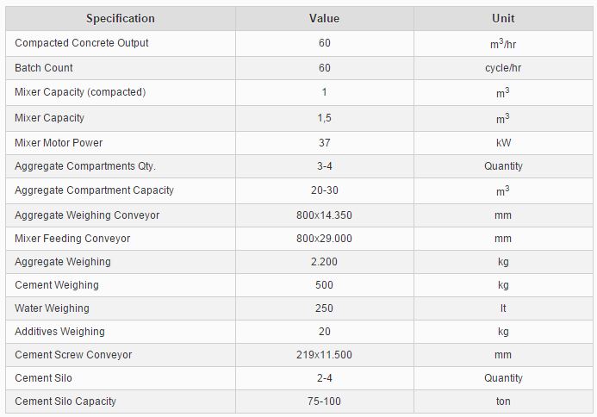Click the Mixer Motor Power label

(x=59, y=143)
